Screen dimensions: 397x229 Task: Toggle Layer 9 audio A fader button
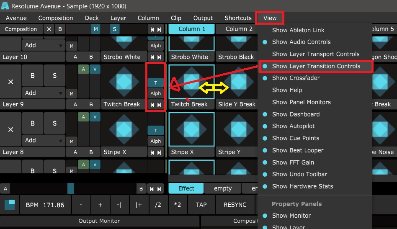click(83, 69)
